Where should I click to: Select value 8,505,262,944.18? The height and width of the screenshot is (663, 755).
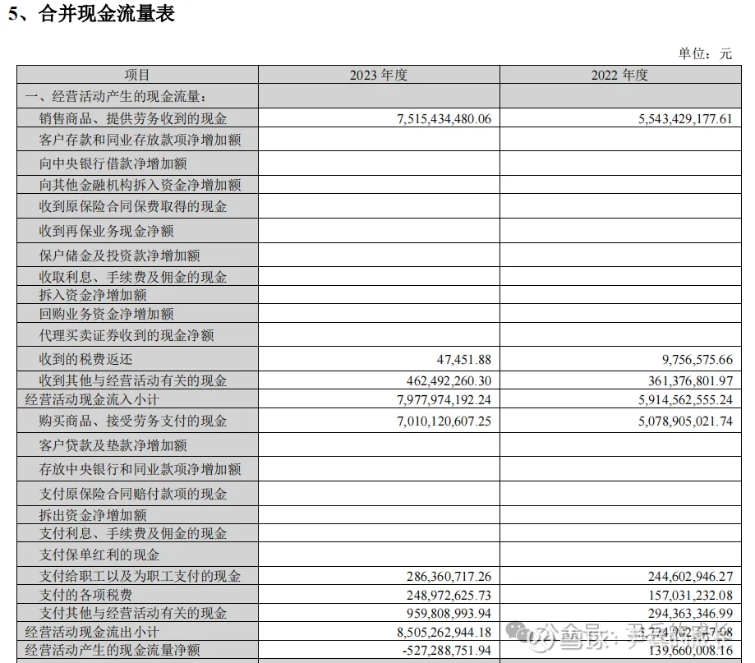tap(444, 632)
